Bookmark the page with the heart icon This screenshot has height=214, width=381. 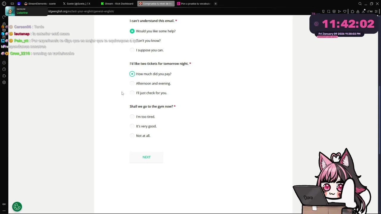[345, 11]
